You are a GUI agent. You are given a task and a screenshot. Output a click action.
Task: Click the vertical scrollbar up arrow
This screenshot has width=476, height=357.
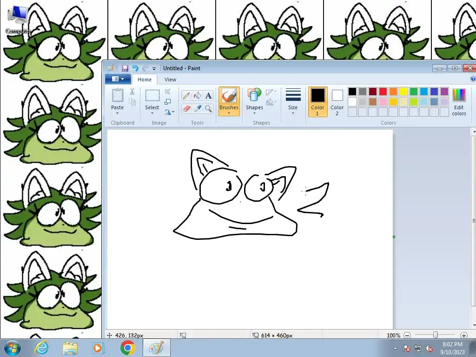[473, 132]
